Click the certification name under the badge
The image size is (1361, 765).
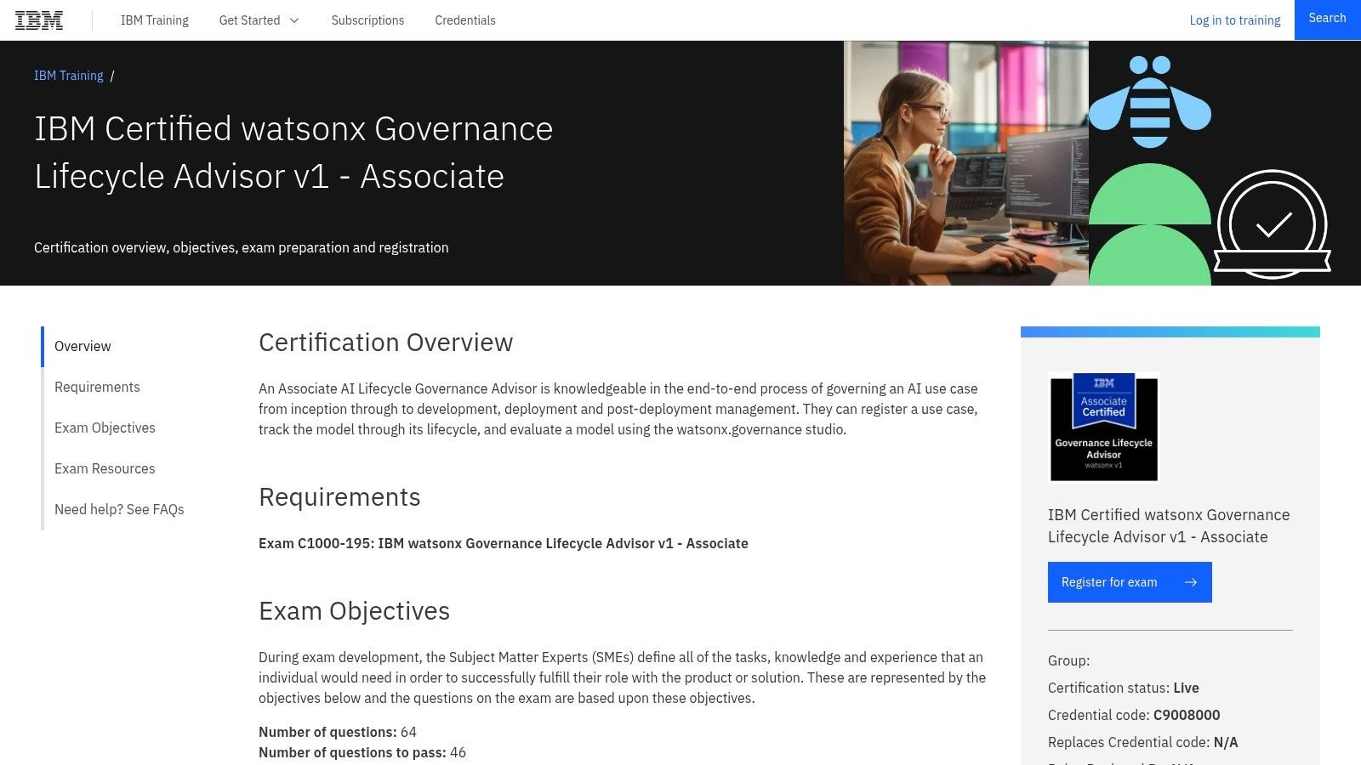(1169, 526)
